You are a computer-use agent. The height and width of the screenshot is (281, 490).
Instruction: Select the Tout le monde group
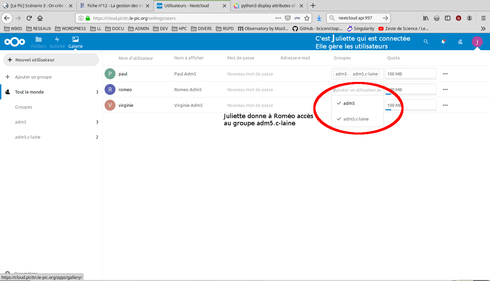click(51, 92)
